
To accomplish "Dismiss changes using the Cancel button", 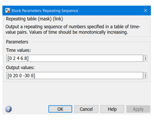I will 86,109.
